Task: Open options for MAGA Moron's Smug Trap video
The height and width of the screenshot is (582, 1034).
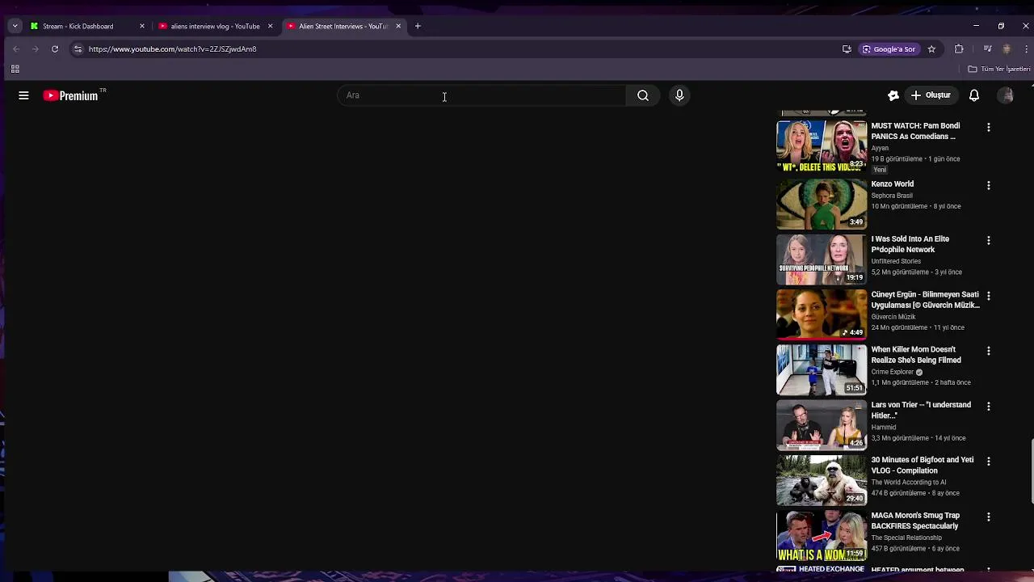Action: (x=988, y=517)
